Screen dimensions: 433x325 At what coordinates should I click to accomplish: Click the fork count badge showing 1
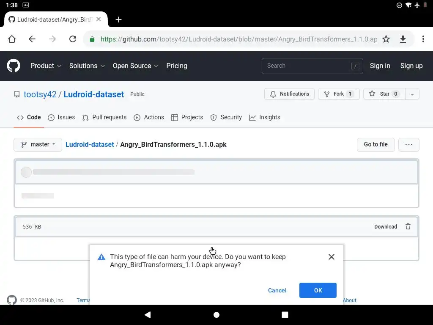click(x=350, y=94)
